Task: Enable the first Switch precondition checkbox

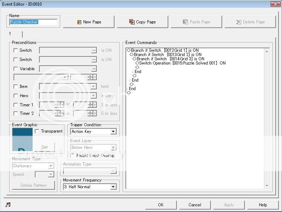Action: pyautogui.click(x=16, y=50)
